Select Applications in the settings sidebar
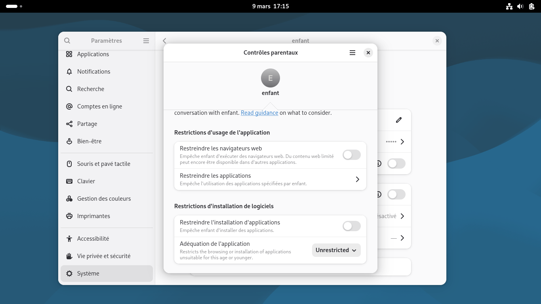Screen dimensions: 541x304 (x=107, y=54)
